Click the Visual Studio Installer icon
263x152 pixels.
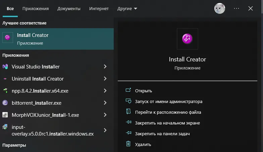[5, 66]
